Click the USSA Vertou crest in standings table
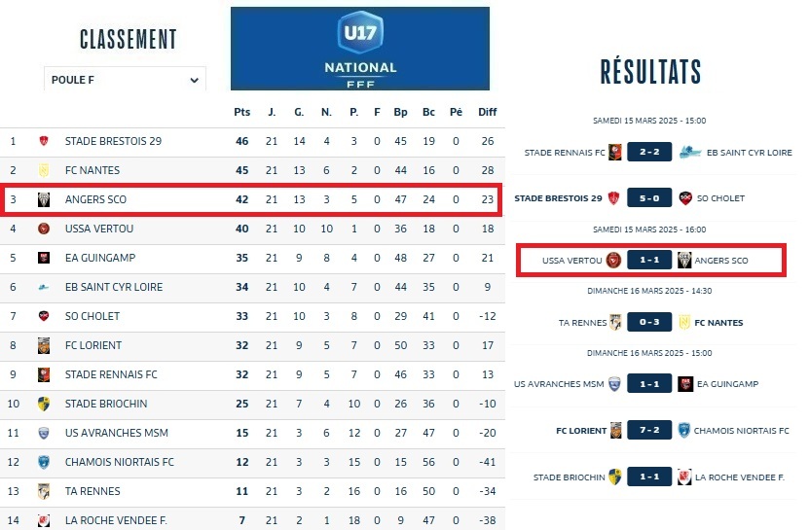The height and width of the screenshot is (530, 809). point(43,229)
